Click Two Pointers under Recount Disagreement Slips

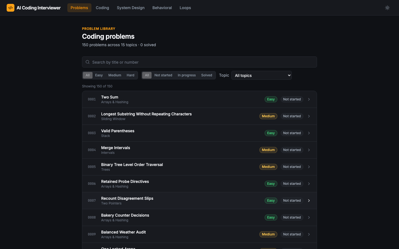coord(111,203)
